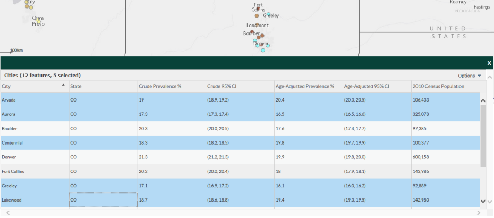Click the table's vertical scroll down arrow
This screenshot has height=218, width=494.
pos(483,201)
